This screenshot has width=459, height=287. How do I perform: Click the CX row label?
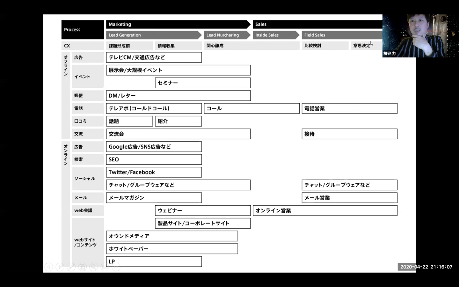pyautogui.click(x=83, y=46)
